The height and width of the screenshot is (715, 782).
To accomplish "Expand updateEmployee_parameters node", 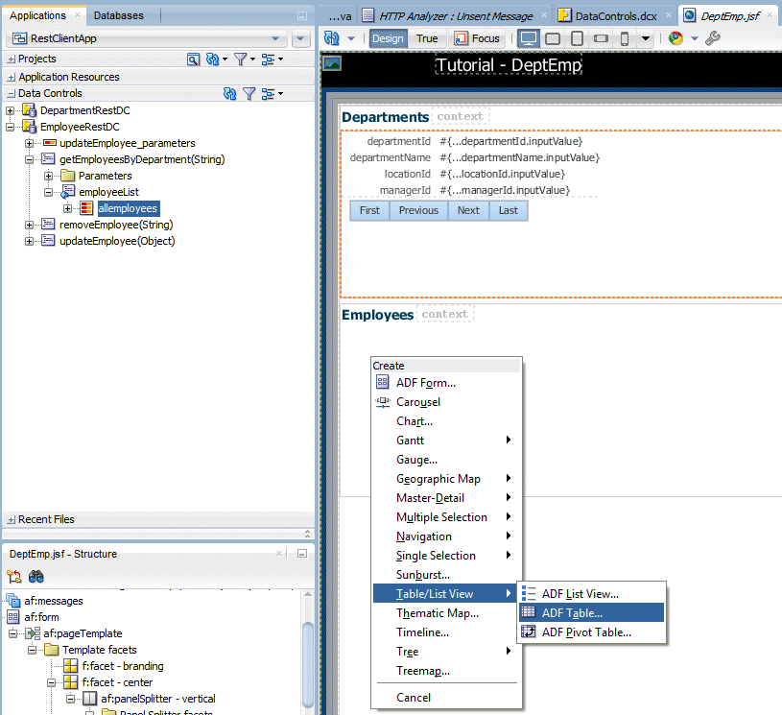I will click(30, 143).
